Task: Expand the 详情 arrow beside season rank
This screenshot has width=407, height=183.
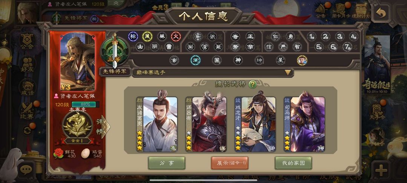Action: click(102, 127)
